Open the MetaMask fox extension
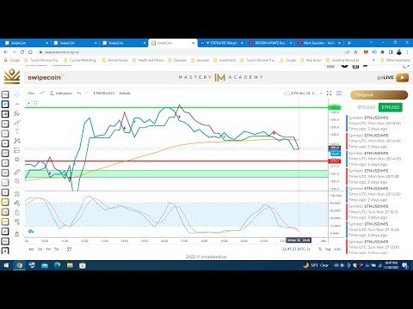This screenshot has height=309, width=413. coord(366,52)
